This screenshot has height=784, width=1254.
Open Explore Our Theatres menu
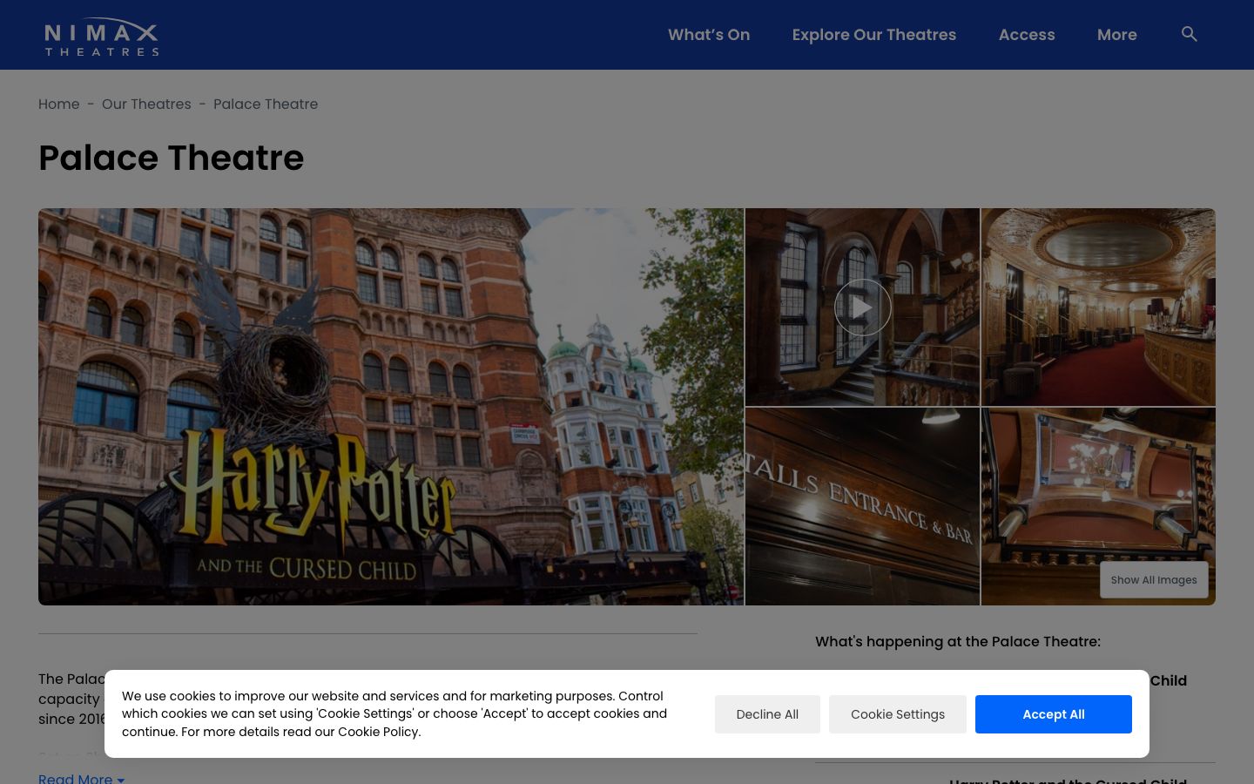coord(874,35)
